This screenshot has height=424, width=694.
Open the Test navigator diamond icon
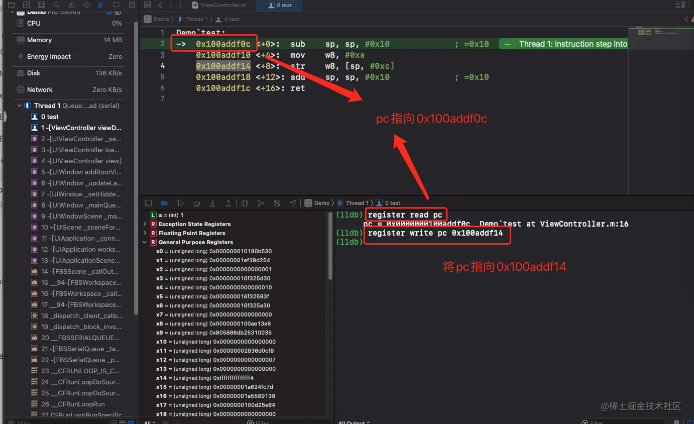pyautogui.click(x=86, y=5)
